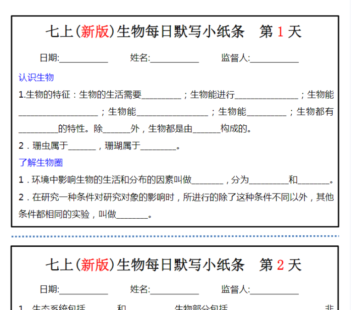Select the blue heading 认识生物

click(x=36, y=77)
